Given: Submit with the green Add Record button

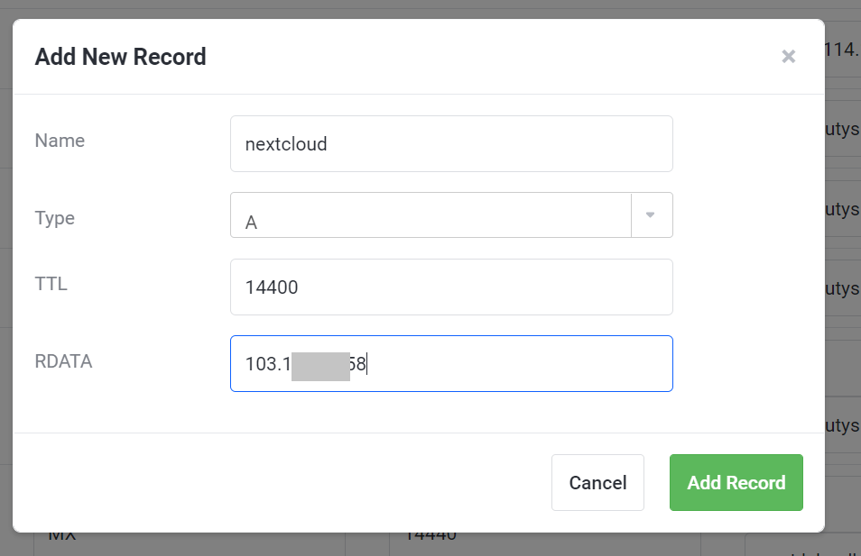Looking at the screenshot, I should point(736,483).
